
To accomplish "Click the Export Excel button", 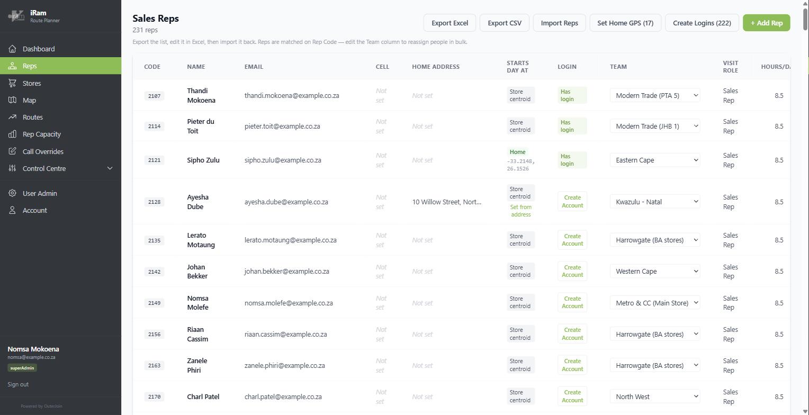I will (x=450, y=23).
